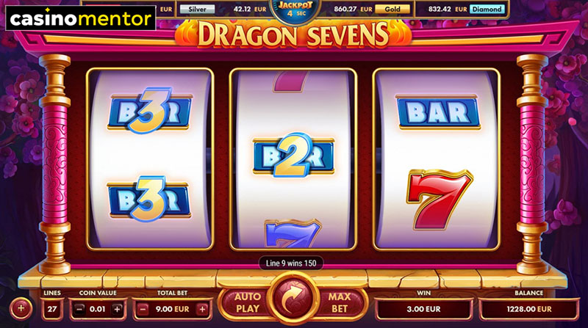Decrease total bet with minus button
The width and height of the screenshot is (588, 328).
tap(143, 309)
